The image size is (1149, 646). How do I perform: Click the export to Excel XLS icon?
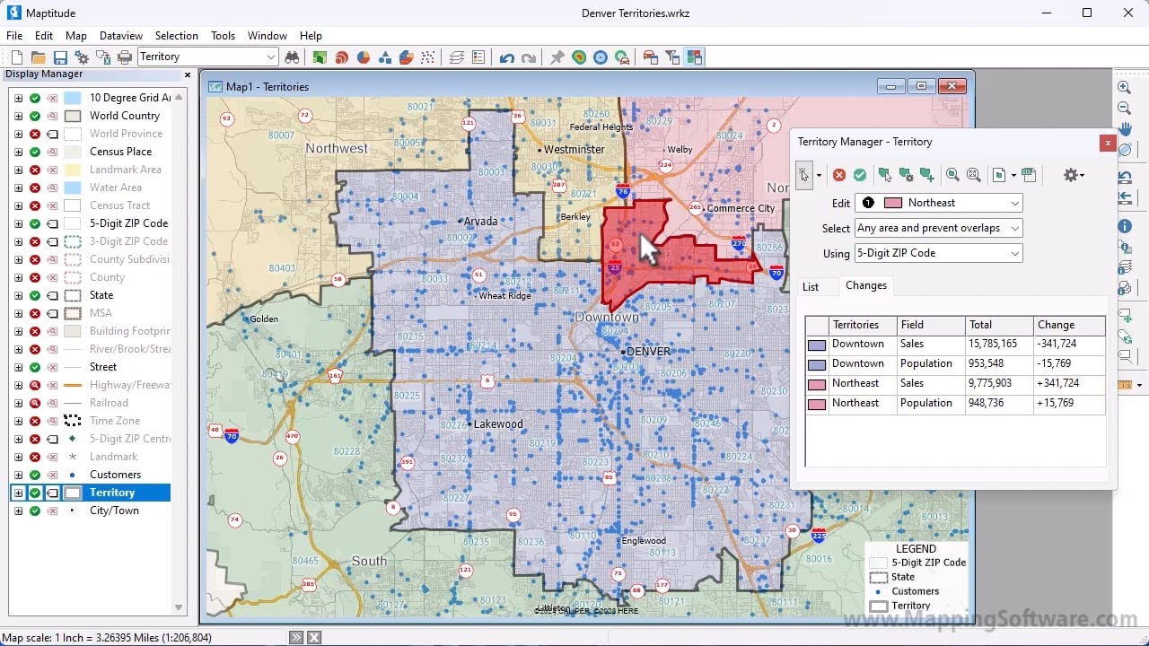point(1029,175)
